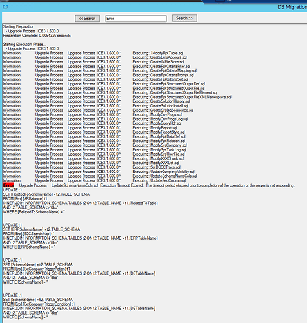Select the red highlighted 'Error' label
The width and height of the screenshot is (307, 323).
point(8,185)
